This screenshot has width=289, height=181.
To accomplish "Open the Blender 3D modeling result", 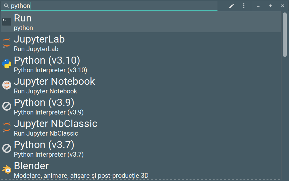I will (141, 170).
